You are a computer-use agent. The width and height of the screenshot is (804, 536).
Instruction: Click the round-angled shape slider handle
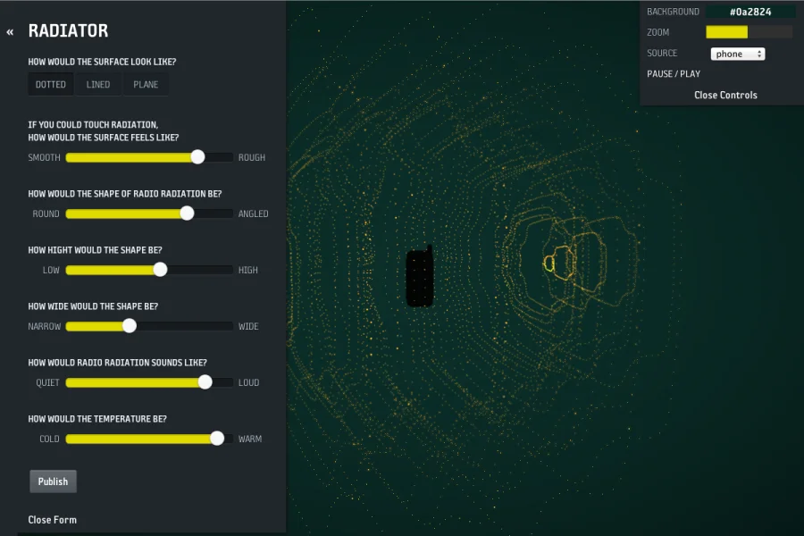pyautogui.click(x=187, y=214)
